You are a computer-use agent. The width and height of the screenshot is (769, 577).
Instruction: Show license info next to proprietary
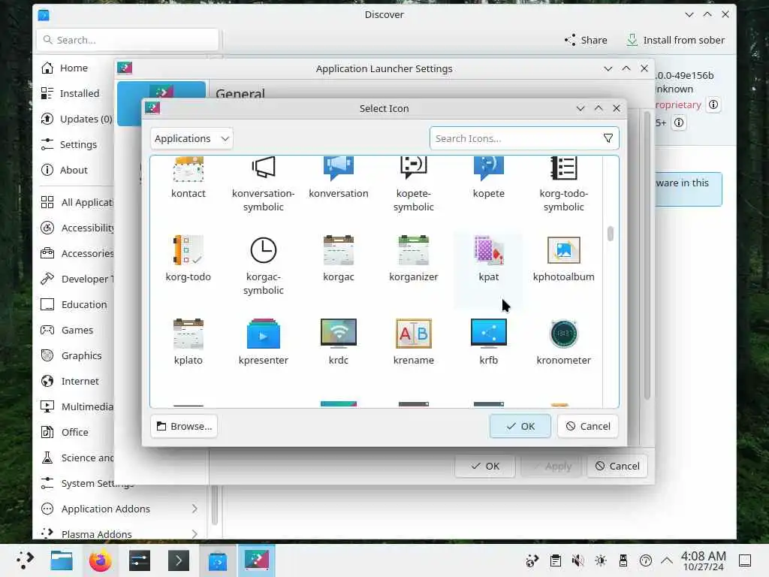713,104
